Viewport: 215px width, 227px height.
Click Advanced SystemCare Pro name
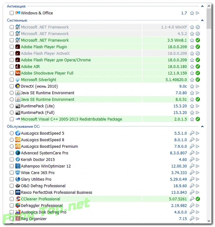click(x=44, y=153)
